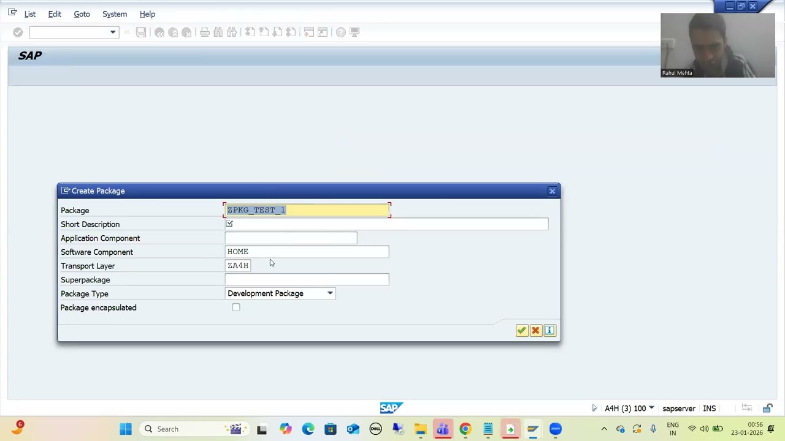
Task: Click the Previous Page icon in toolbar
Action: pos(264,32)
